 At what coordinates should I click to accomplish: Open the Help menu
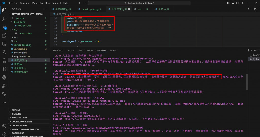(66, 3)
